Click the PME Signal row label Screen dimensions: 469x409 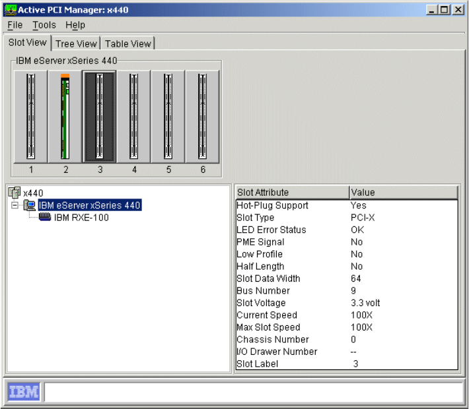point(260,242)
